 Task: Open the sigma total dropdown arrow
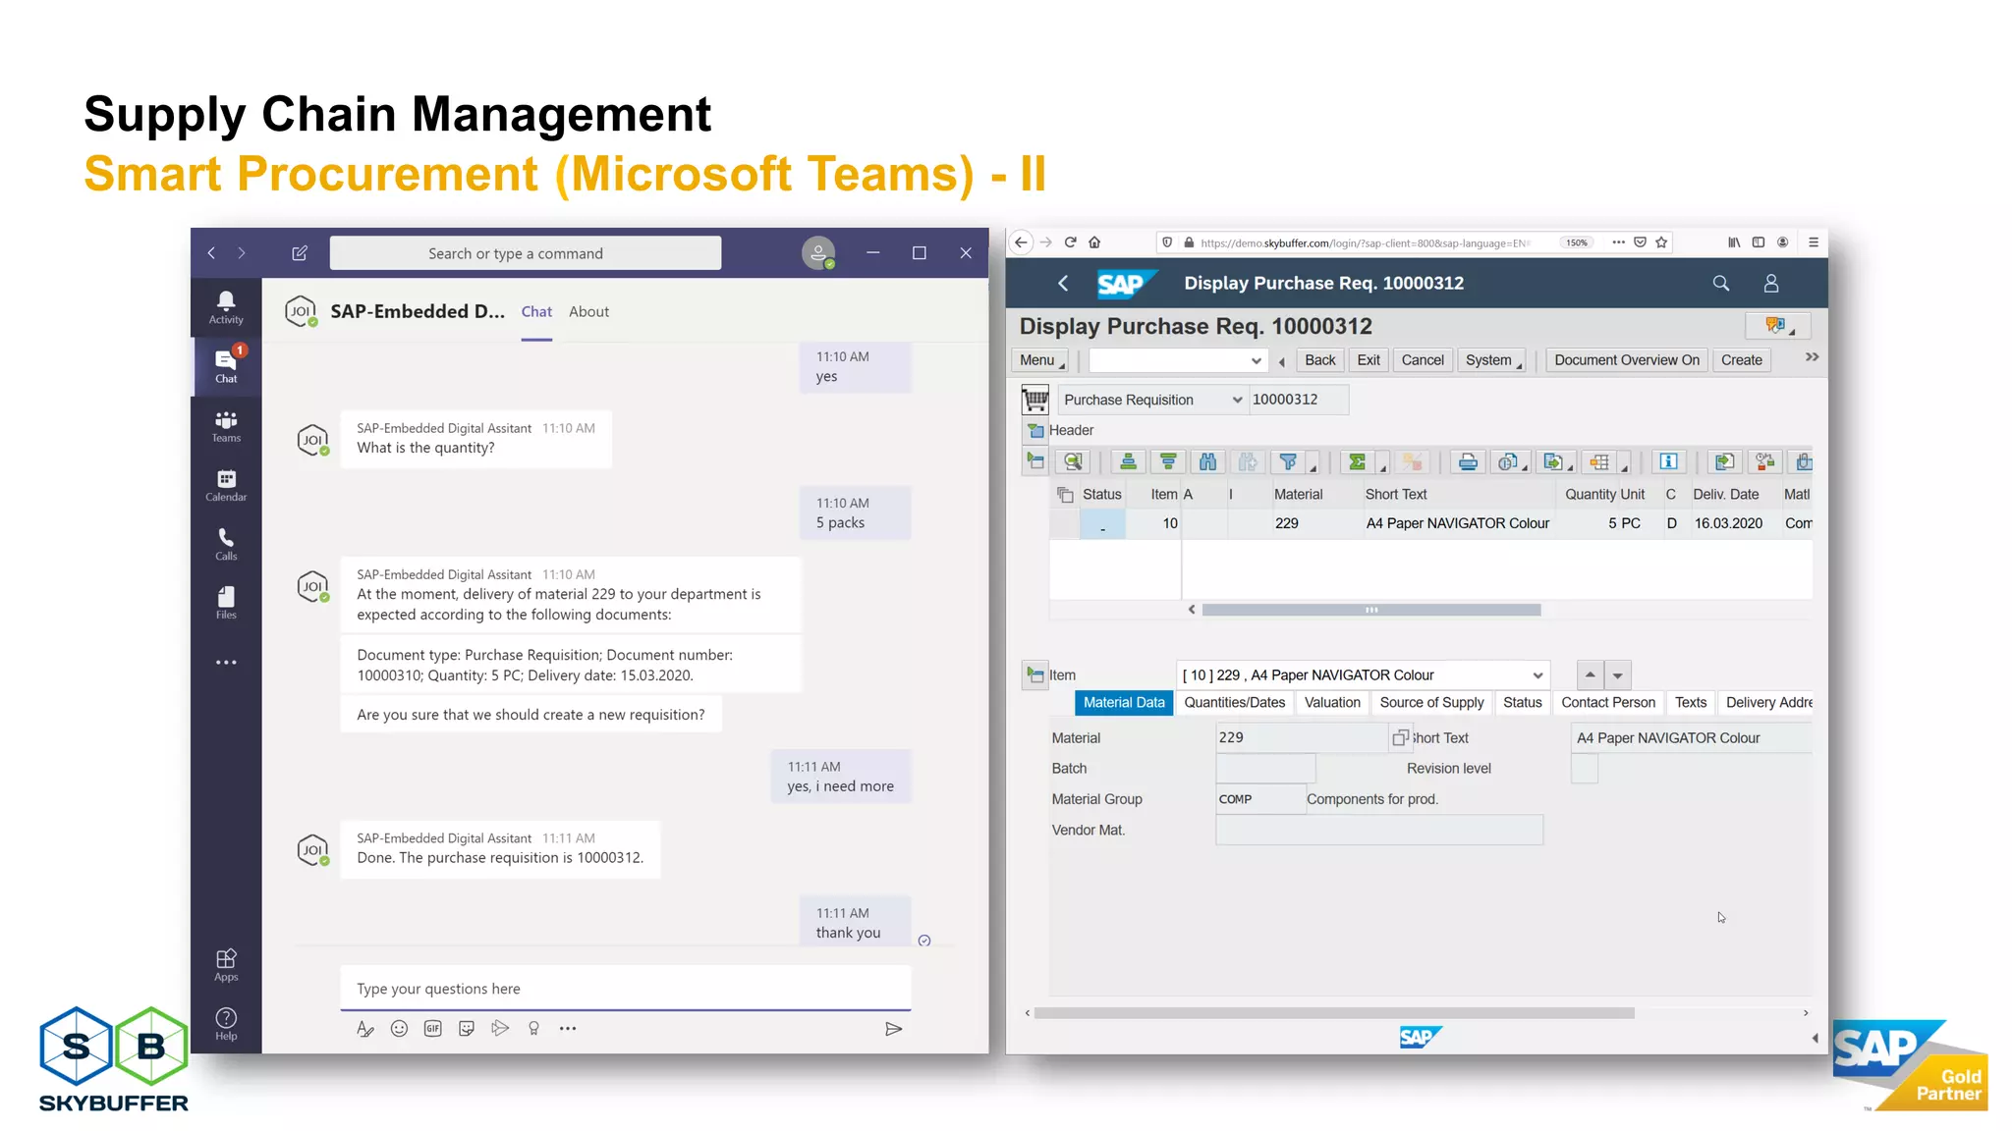(1382, 467)
